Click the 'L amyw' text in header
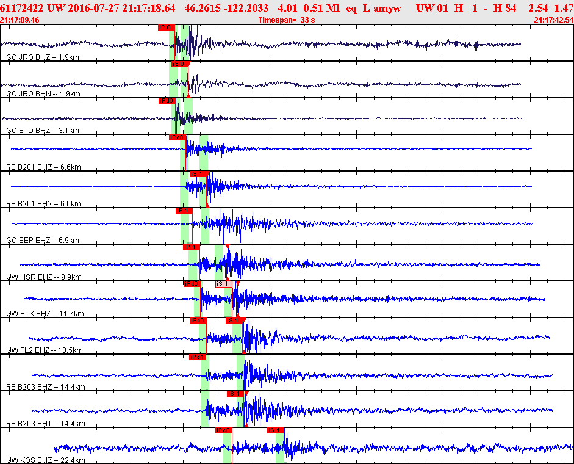The image size is (574, 464). point(382,8)
